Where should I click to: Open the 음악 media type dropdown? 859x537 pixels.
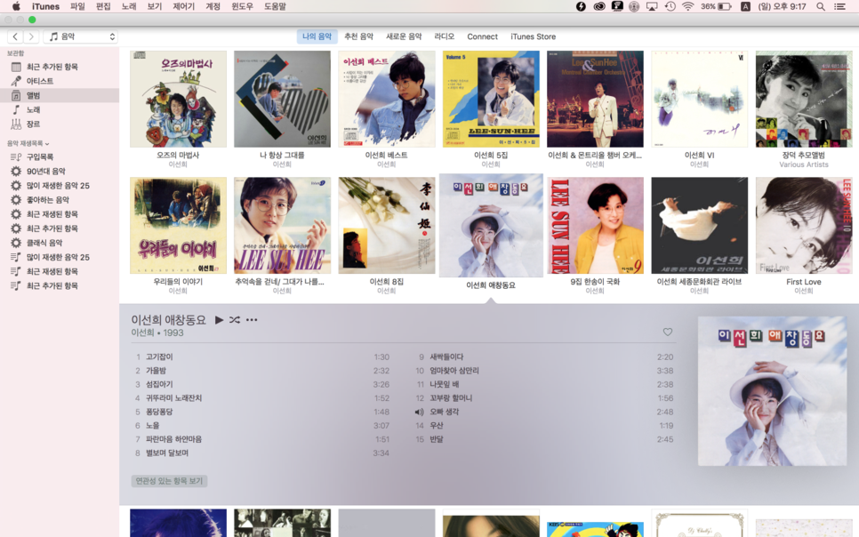[x=81, y=36]
